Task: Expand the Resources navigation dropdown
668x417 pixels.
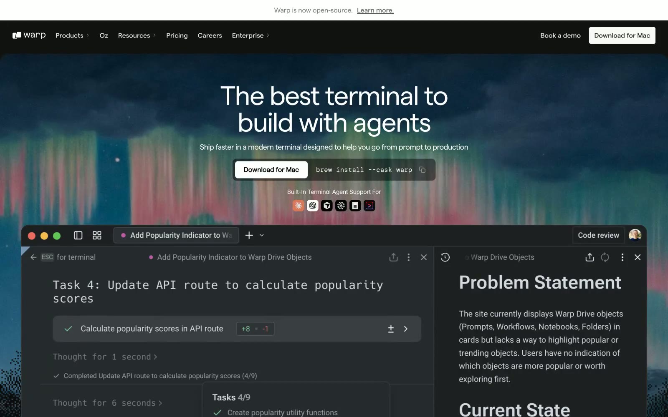Action: pyautogui.click(x=137, y=35)
